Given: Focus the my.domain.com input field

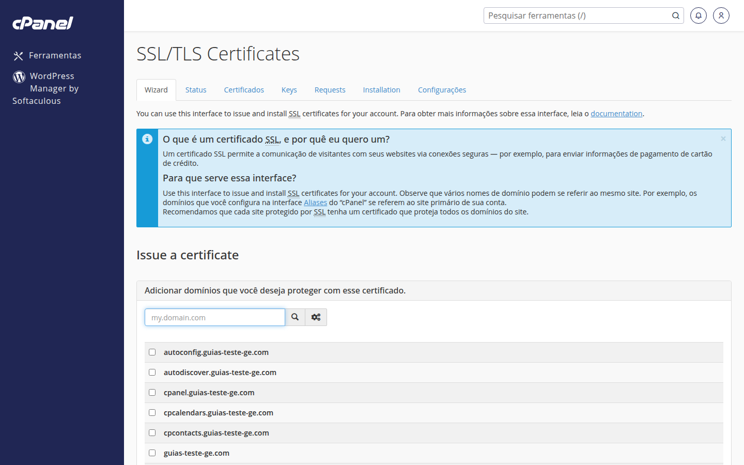Looking at the screenshot, I should (x=215, y=317).
